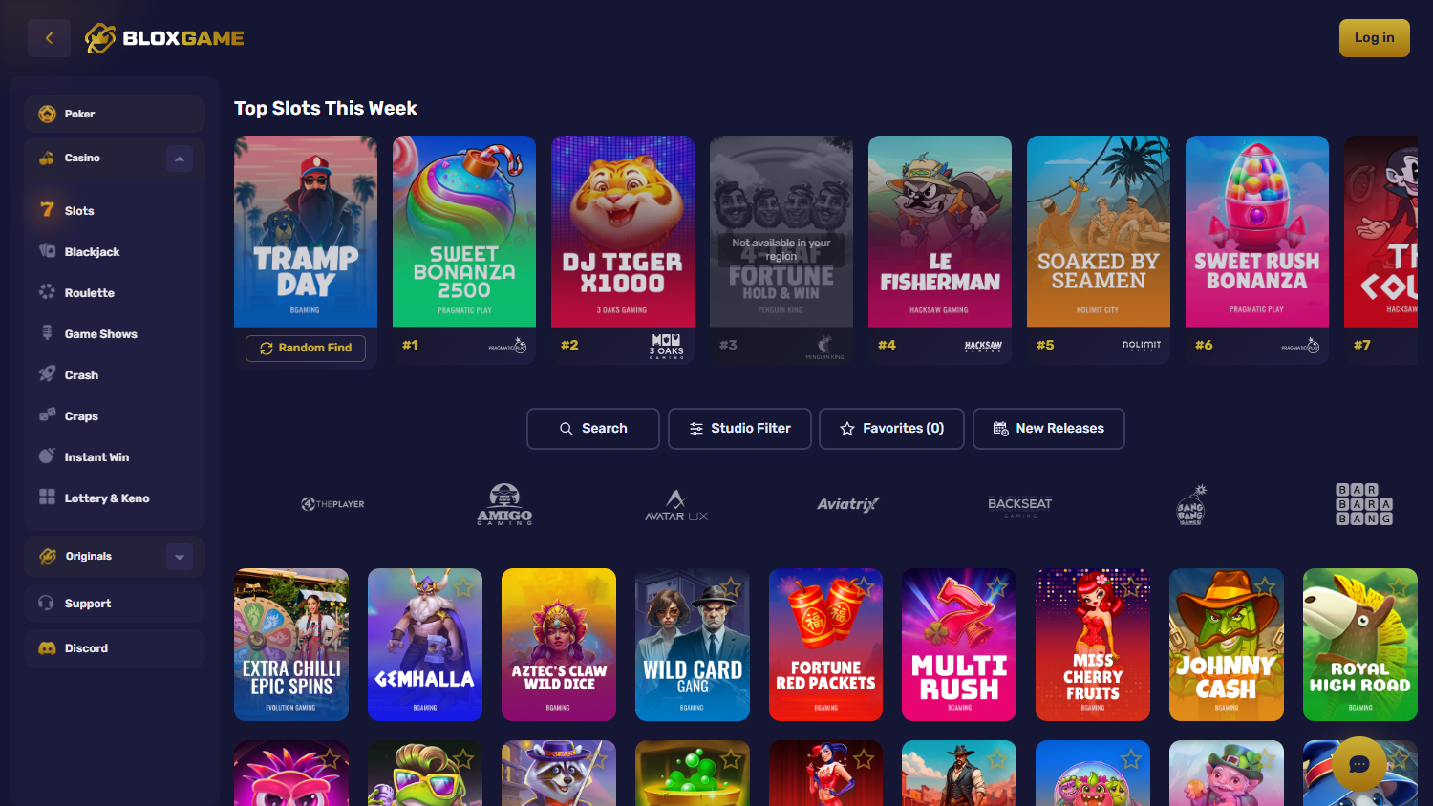
Task: Click the Search button
Action: tap(593, 429)
